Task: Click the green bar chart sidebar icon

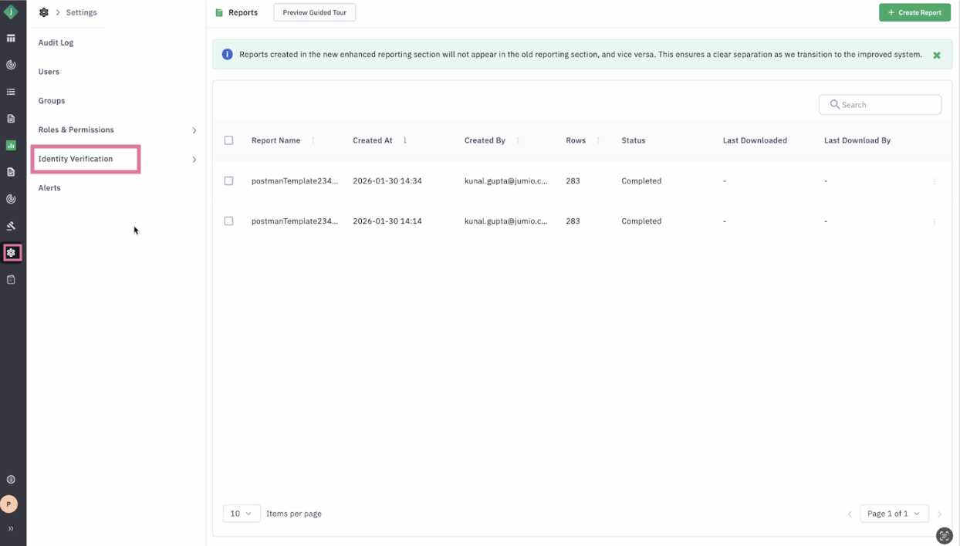Action: coord(11,145)
